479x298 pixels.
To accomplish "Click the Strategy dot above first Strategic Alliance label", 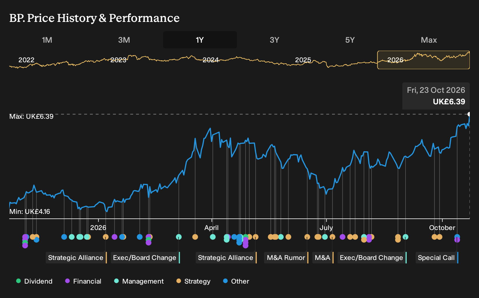I will click(x=106, y=237).
